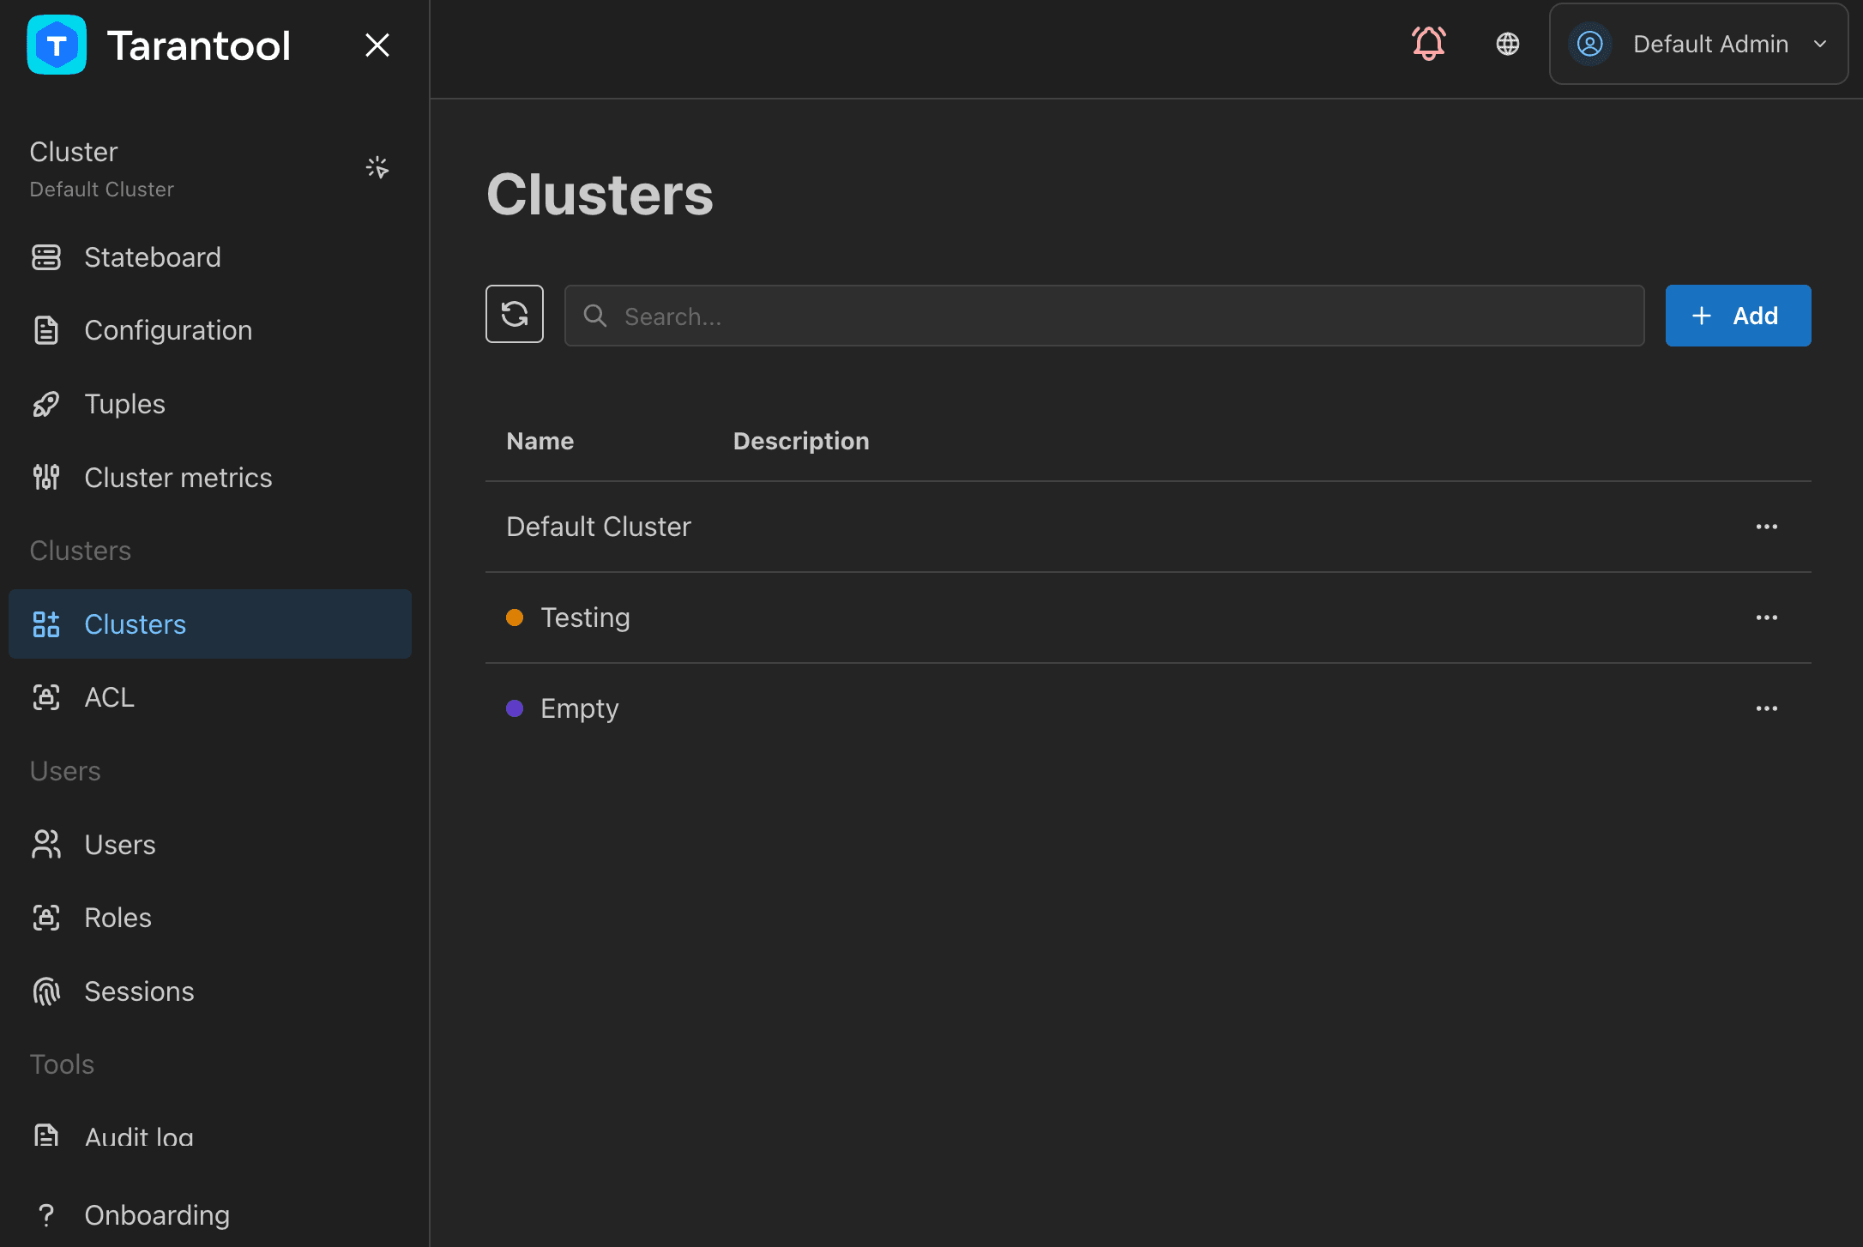Open the Testing row actions menu

1766,617
